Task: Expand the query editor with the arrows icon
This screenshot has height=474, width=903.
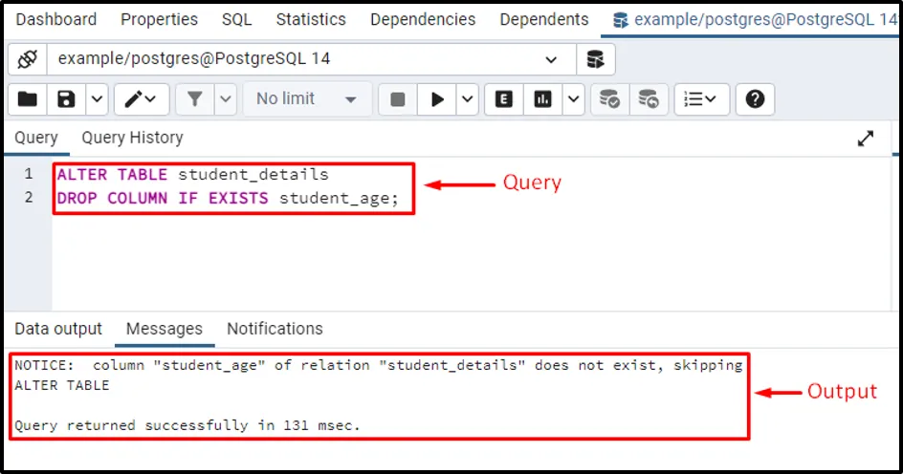Action: coord(866,139)
